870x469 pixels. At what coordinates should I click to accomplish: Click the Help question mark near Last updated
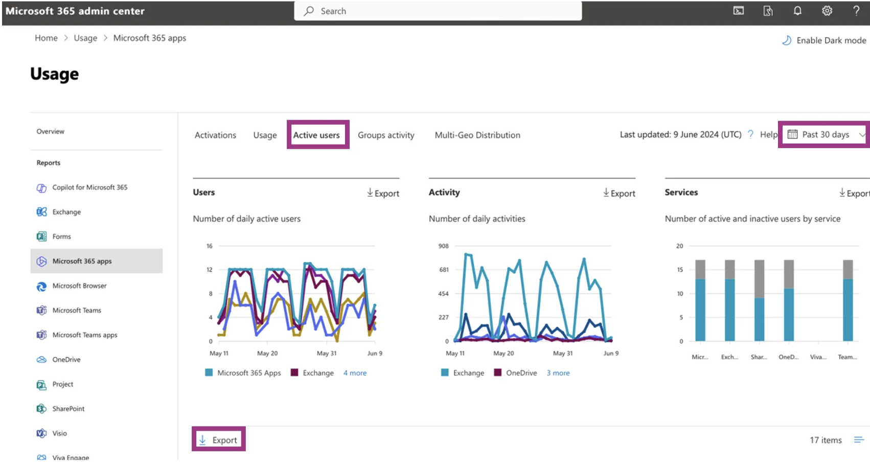[x=750, y=134]
